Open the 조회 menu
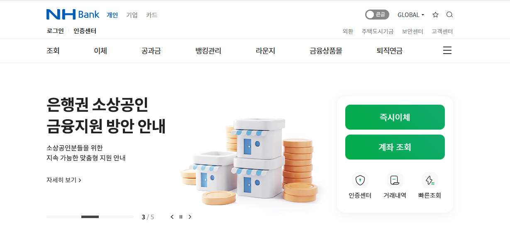 pyautogui.click(x=53, y=51)
